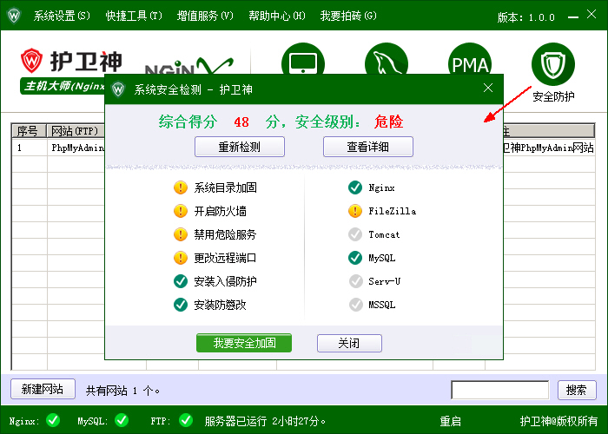Click the 版本: 1.0.0 text
Screen dimensions: 608x434
pyautogui.click(x=526, y=17)
